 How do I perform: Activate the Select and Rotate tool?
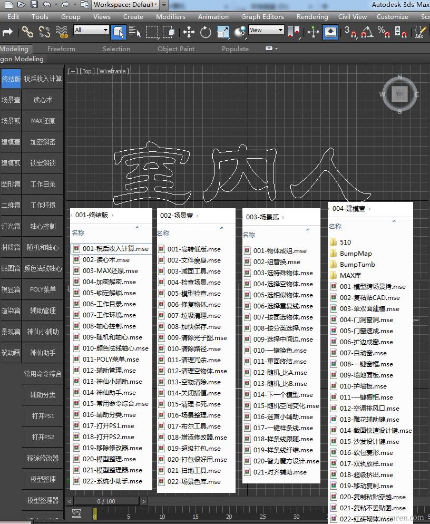(206, 32)
